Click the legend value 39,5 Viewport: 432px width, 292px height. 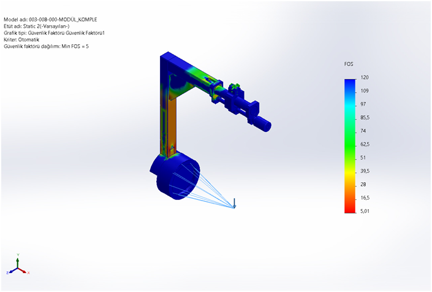tap(365, 171)
